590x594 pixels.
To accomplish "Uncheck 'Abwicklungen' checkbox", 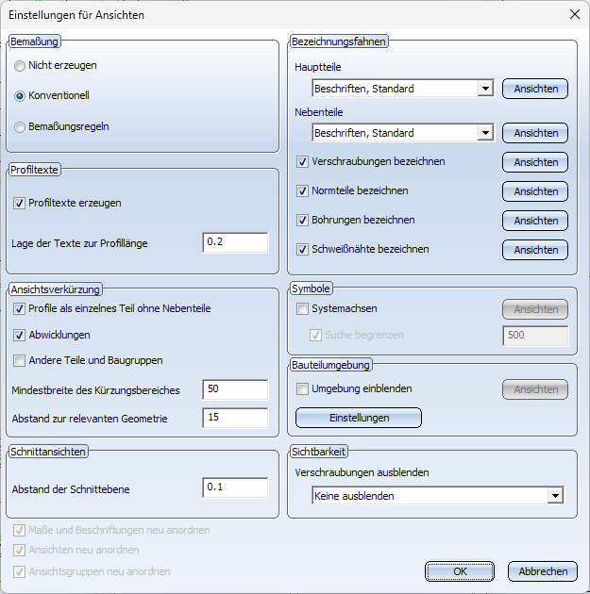I will point(20,335).
